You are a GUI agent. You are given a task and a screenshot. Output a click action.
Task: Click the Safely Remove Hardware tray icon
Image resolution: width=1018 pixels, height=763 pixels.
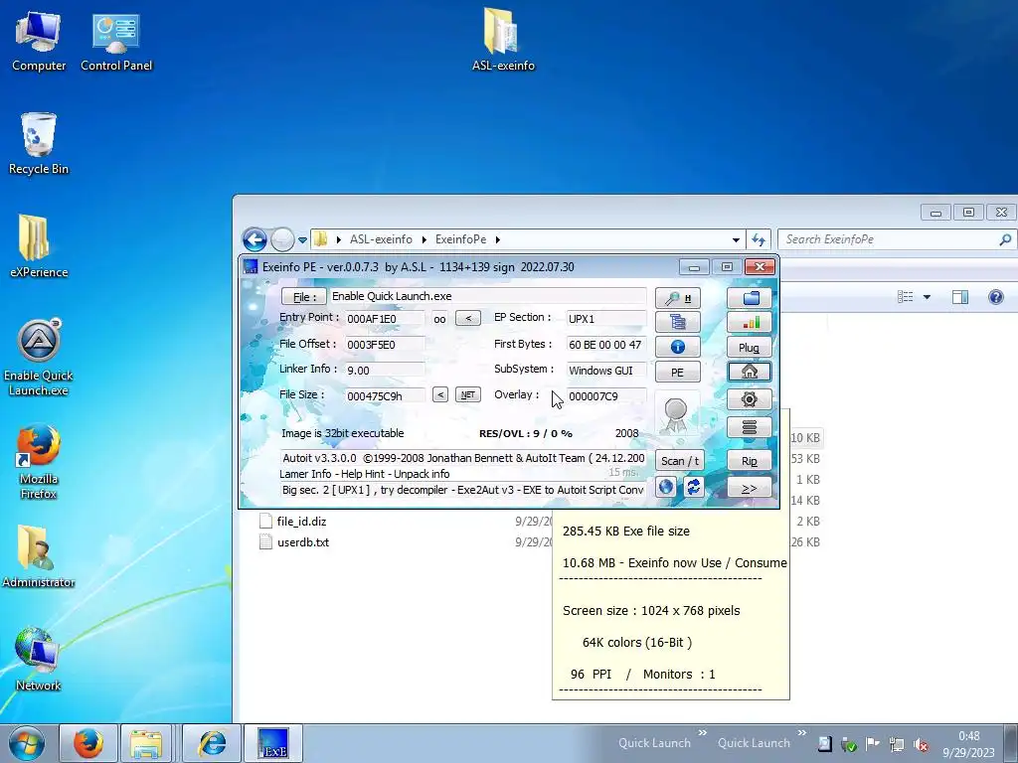pos(849,744)
